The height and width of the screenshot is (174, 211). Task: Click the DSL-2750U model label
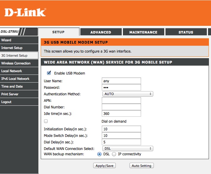pos(10,31)
